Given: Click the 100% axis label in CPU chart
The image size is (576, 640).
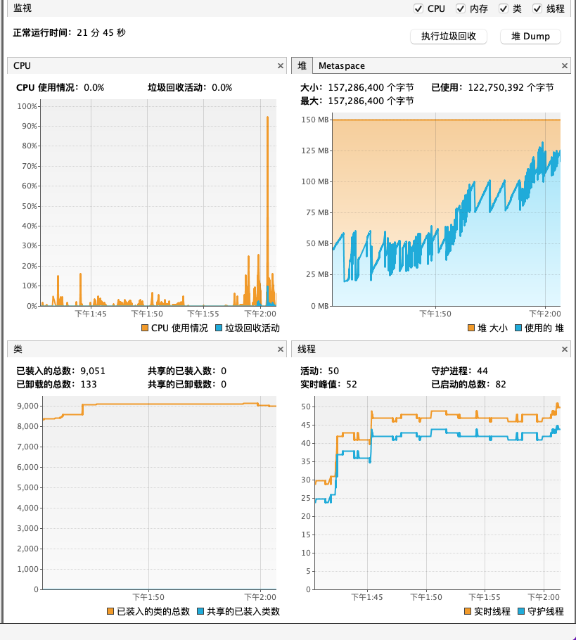Looking at the screenshot, I should tap(27, 106).
